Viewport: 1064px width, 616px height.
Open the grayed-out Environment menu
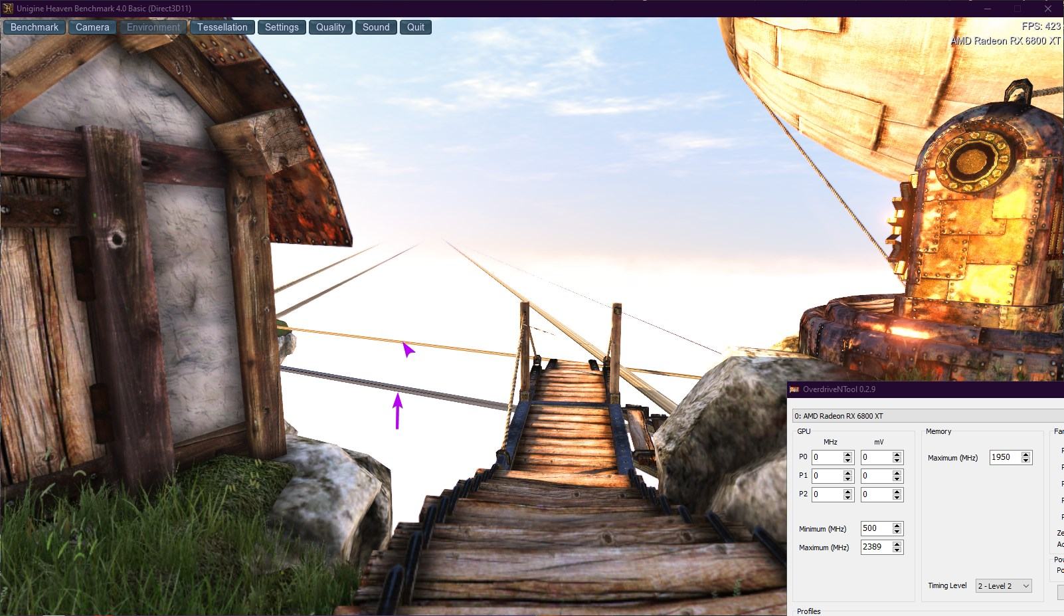pos(153,27)
